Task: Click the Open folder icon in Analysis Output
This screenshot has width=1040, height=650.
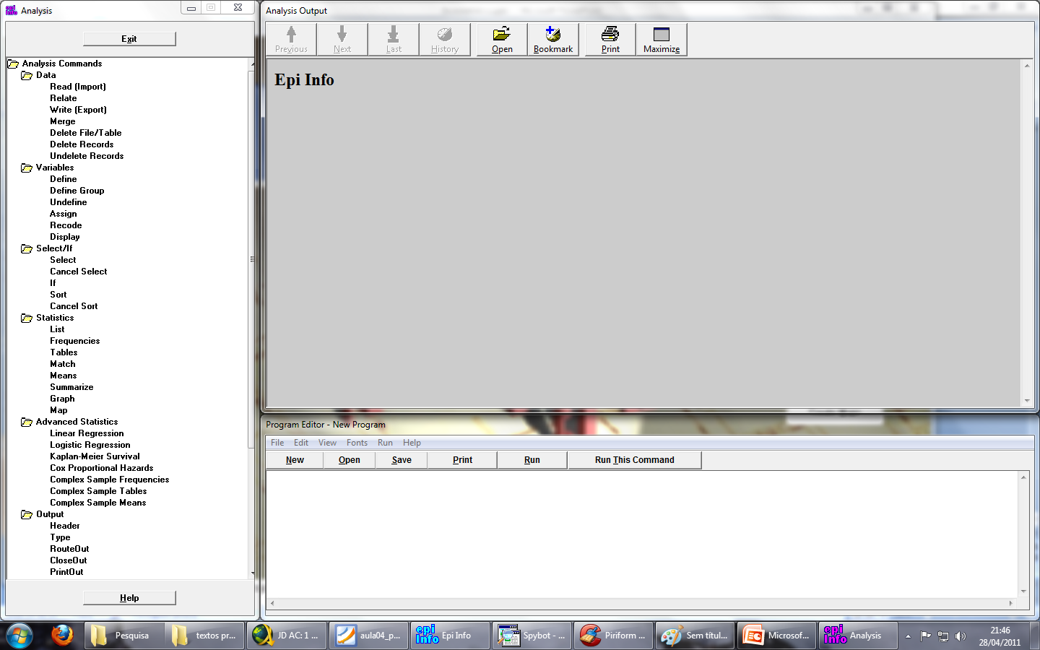Action: 502,40
